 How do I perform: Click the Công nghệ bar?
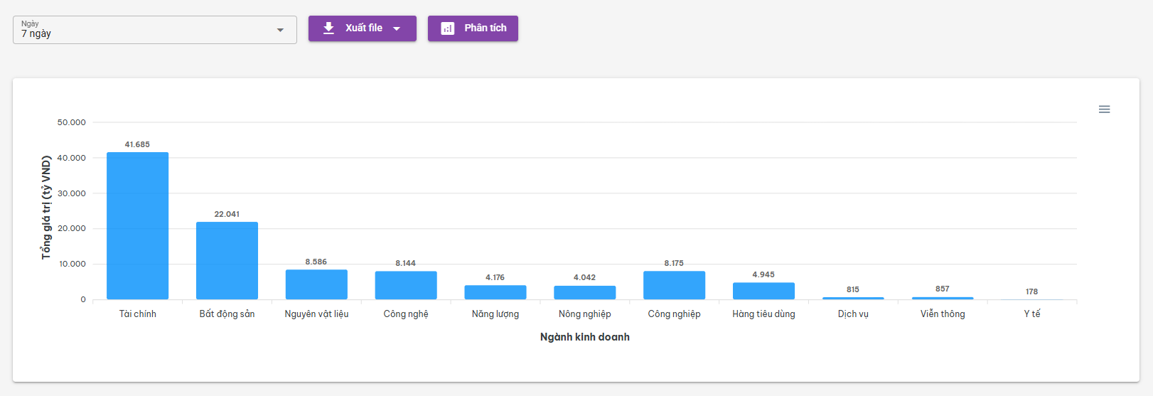pyautogui.click(x=406, y=285)
